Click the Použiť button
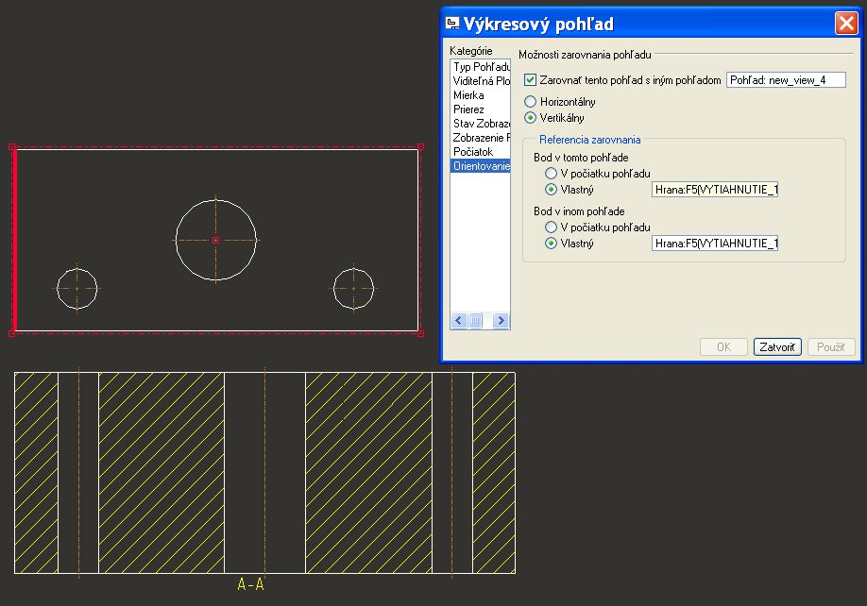Image resolution: width=867 pixels, height=606 pixels. click(831, 347)
